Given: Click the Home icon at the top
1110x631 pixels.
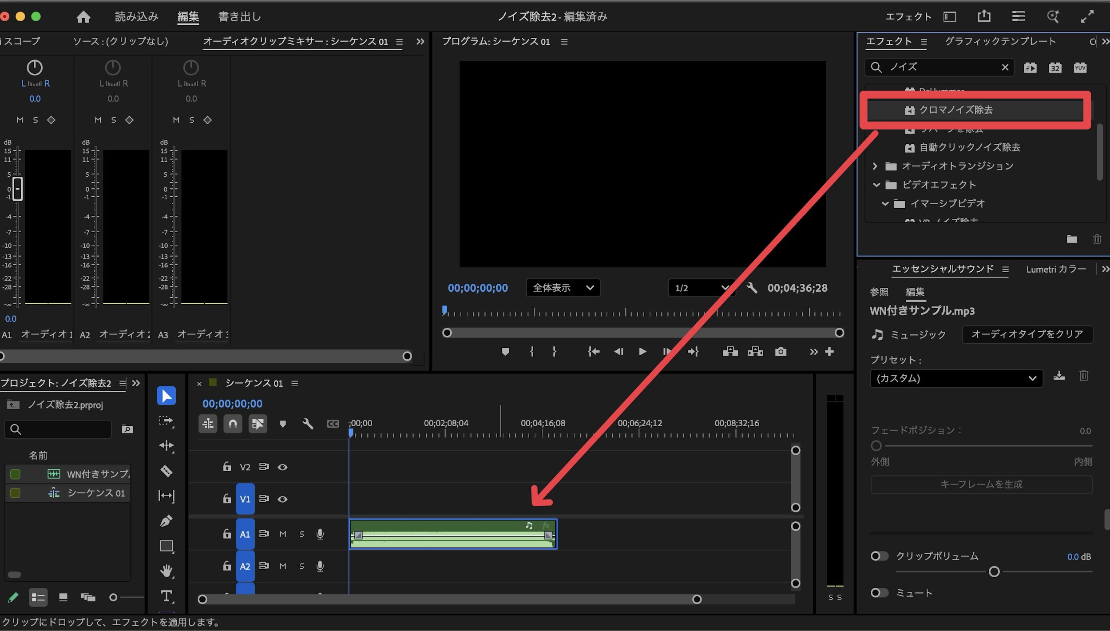Looking at the screenshot, I should [x=83, y=17].
